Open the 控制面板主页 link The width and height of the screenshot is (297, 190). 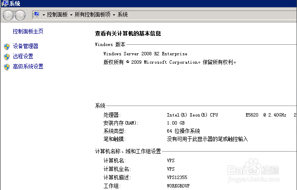(28, 31)
